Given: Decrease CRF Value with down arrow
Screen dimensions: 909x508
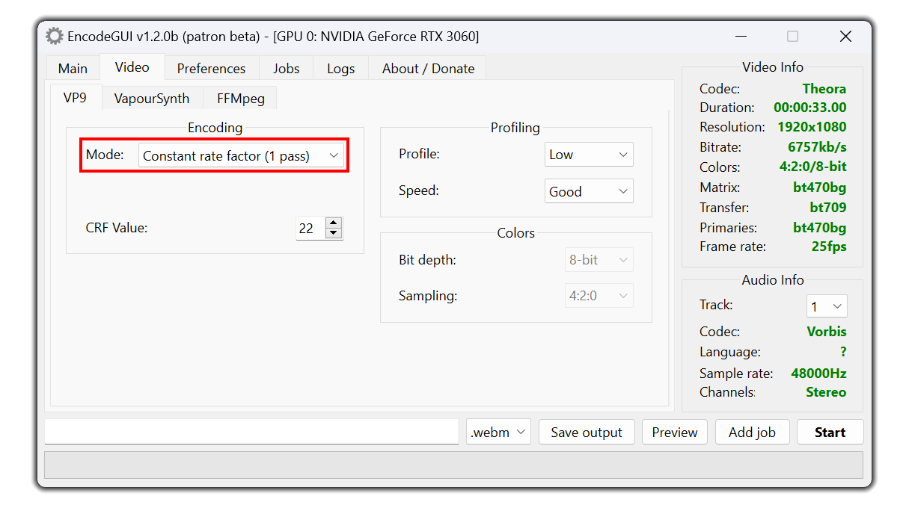Looking at the screenshot, I should [334, 233].
